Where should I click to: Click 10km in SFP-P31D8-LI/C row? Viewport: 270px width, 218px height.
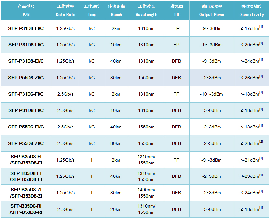pos(116,45)
